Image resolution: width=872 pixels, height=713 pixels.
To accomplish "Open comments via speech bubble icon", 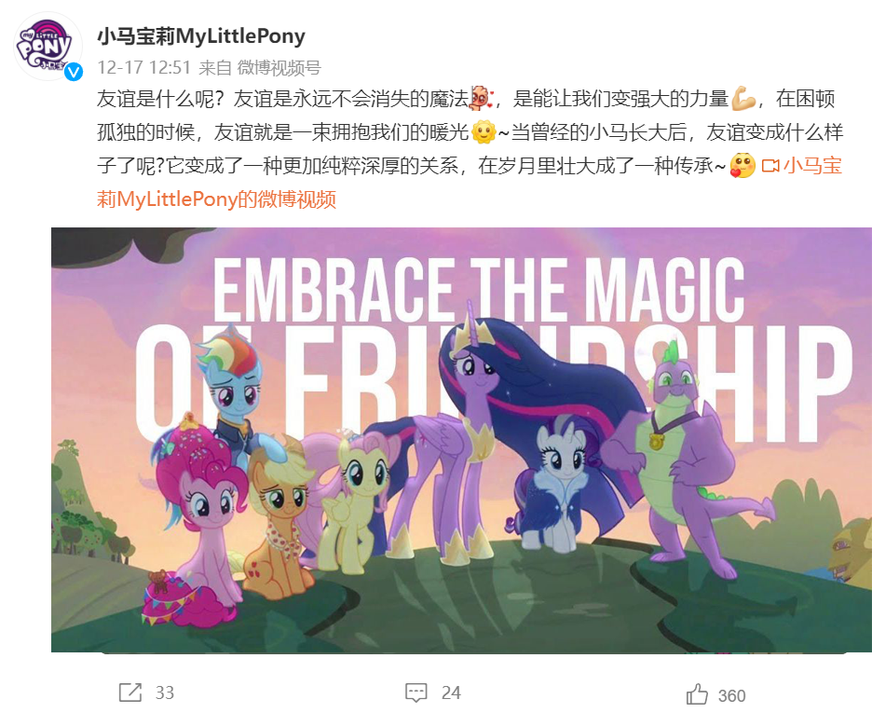I will [416, 693].
